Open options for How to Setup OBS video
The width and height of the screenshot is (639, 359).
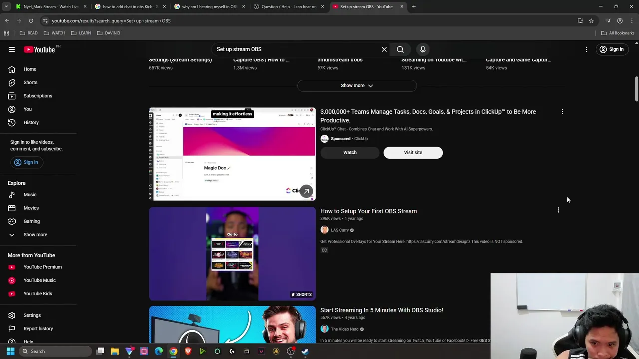tap(558, 210)
